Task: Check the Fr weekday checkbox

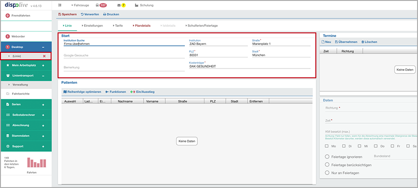Action: pos(392,146)
